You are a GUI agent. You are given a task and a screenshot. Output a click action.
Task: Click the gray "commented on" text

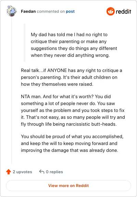51,11
